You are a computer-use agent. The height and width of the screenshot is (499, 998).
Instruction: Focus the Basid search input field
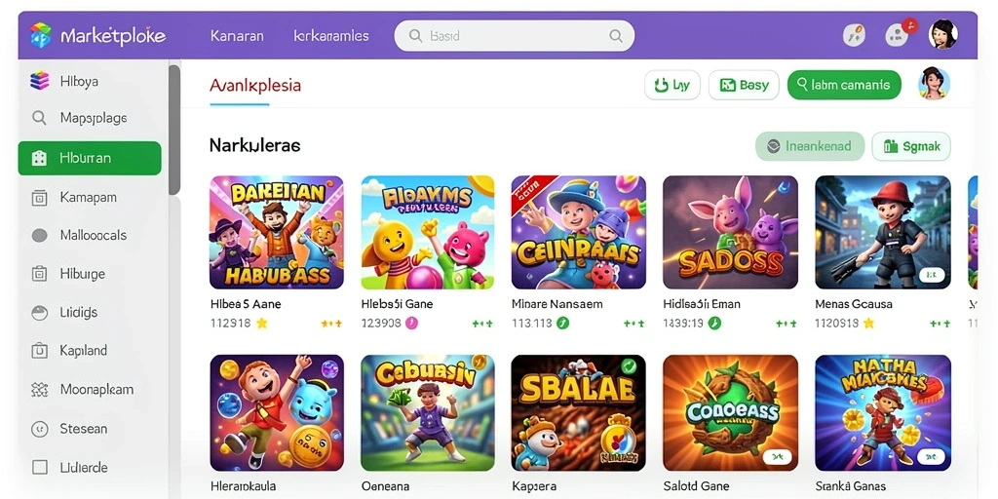coord(515,36)
